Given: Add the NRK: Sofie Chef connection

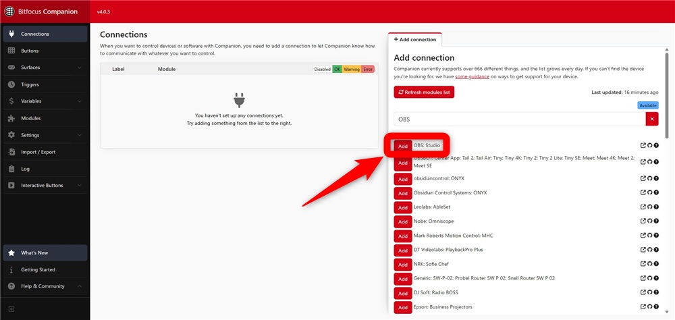Looking at the screenshot, I should click(x=403, y=265).
